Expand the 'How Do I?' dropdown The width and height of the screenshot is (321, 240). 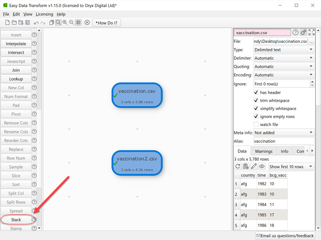(x=106, y=23)
